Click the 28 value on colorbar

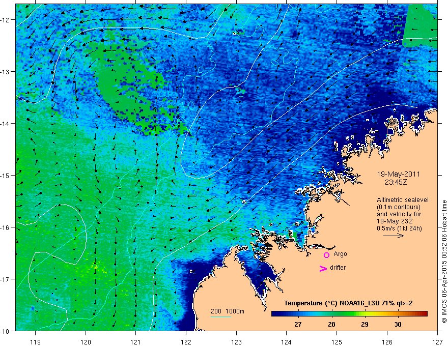coord(331,324)
